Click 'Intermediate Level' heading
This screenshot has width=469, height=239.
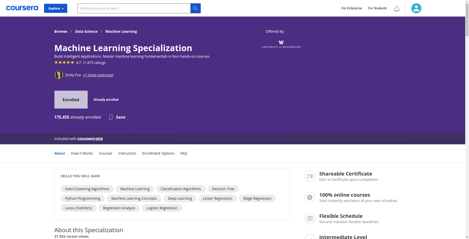(343, 237)
